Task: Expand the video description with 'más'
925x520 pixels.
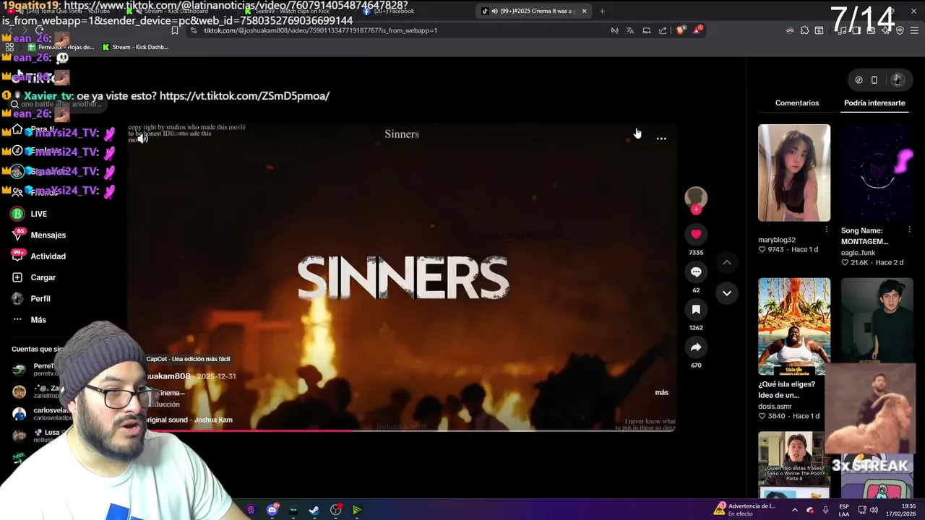Action: pyautogui.click(x=661, y=392)
